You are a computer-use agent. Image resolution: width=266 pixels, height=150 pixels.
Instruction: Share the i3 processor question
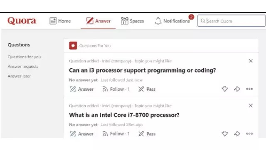coord(237,89)
